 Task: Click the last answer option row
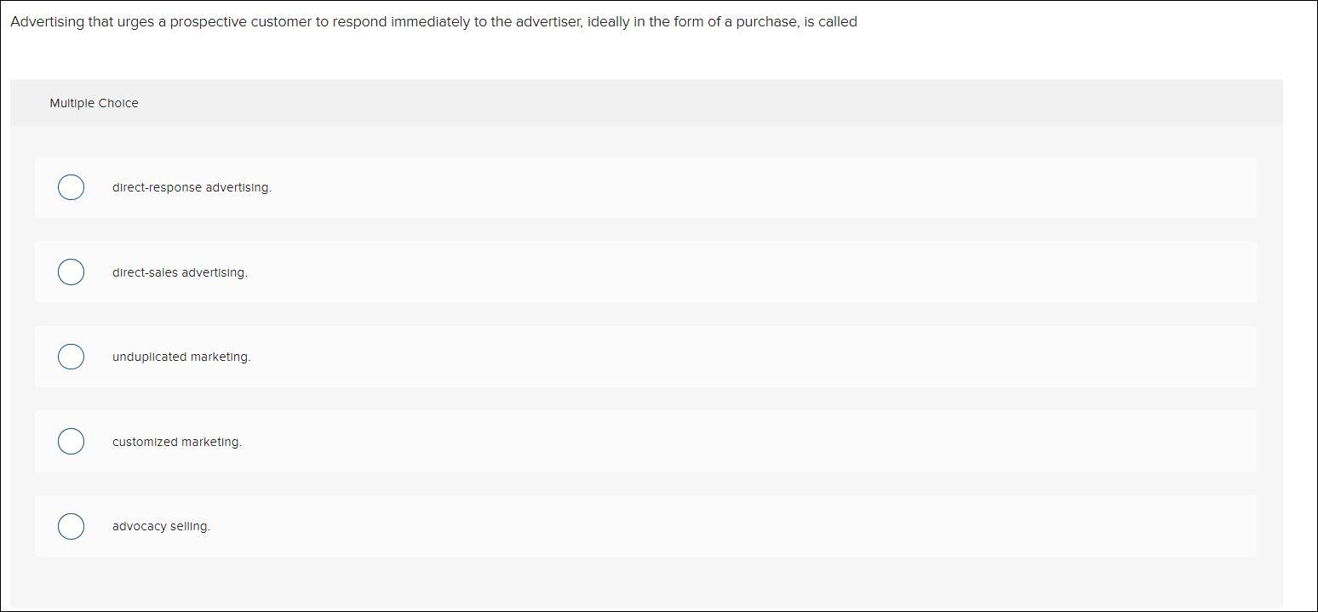pyautogui.click(x=645, y=525)
